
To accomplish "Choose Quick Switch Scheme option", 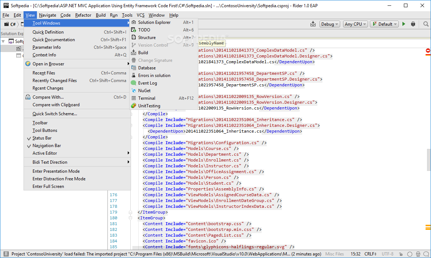I will pos(77,114).
